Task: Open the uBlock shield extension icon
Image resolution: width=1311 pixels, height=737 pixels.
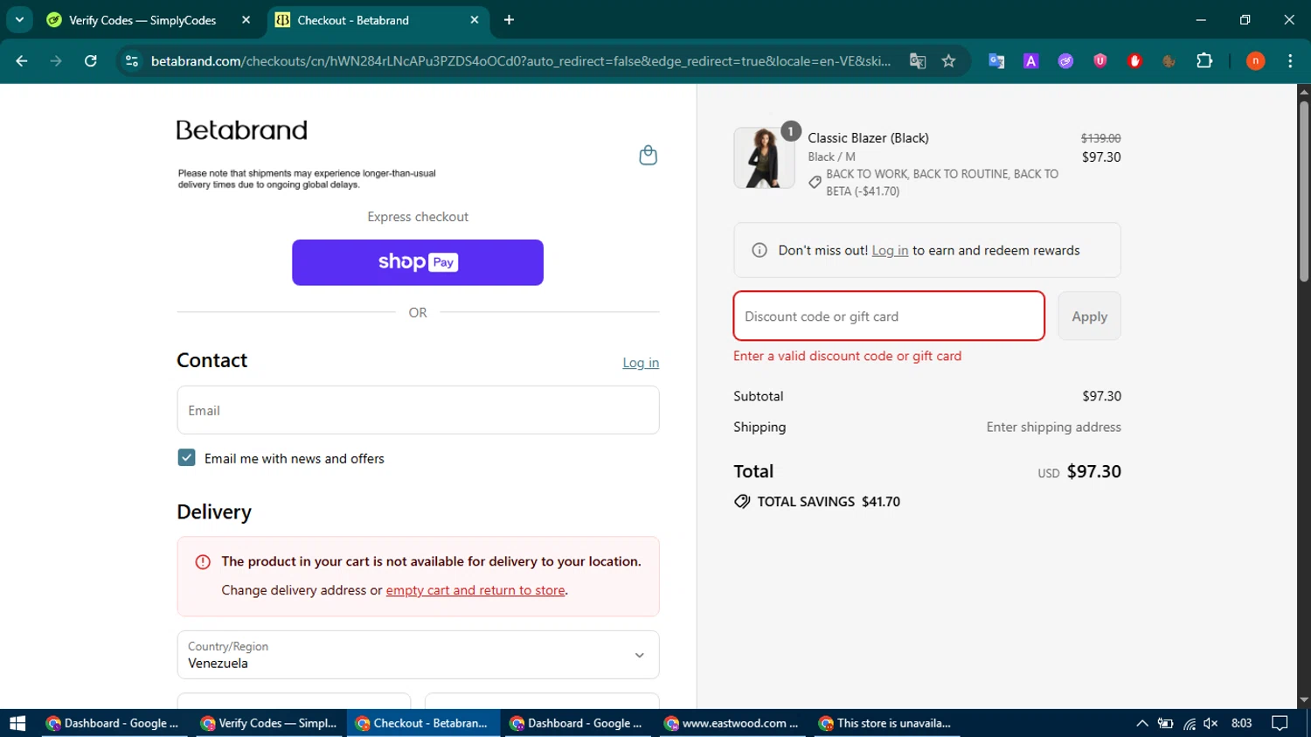Action: click(x=1100, y=61)
